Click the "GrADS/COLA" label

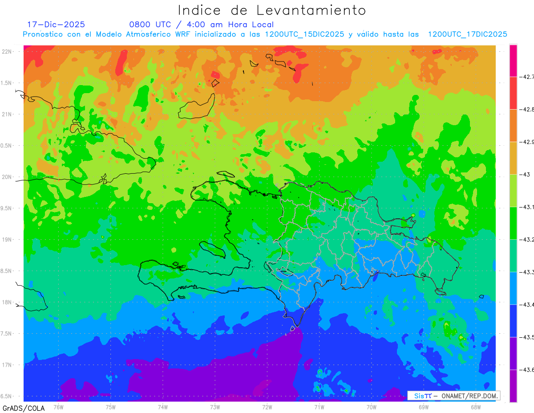(24, 408)
